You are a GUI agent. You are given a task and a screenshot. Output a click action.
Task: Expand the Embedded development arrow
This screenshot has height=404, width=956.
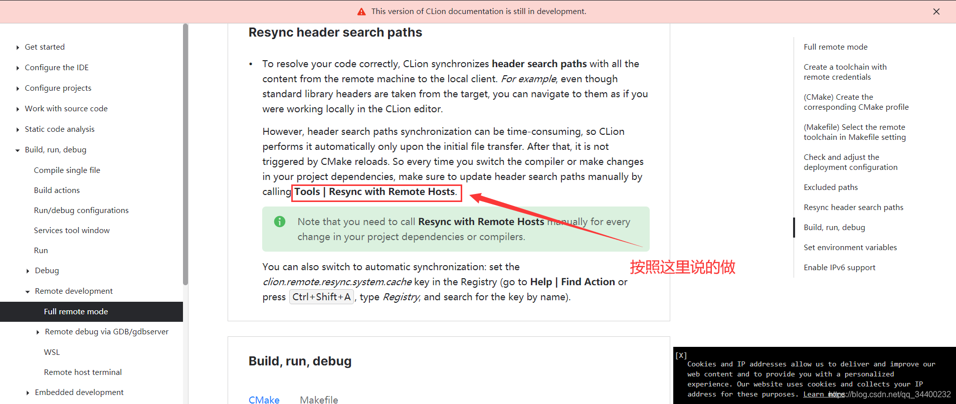28,392
